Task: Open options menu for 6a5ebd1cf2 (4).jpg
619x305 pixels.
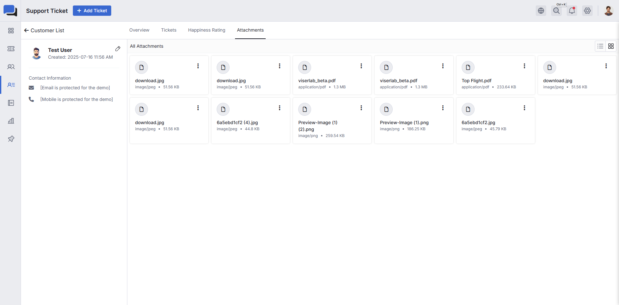Action: pos(280,108)
